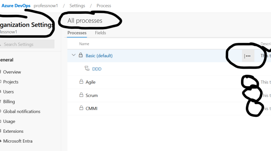Open Global notifications settings
Screen dimensions: 271x151
[x=22, y=112]
